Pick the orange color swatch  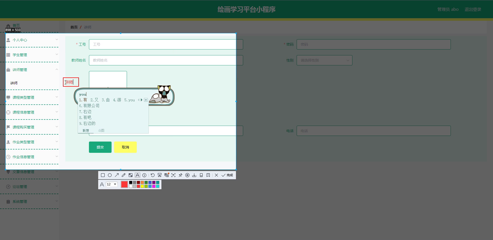pyautogui.click(x=142, y=183)
